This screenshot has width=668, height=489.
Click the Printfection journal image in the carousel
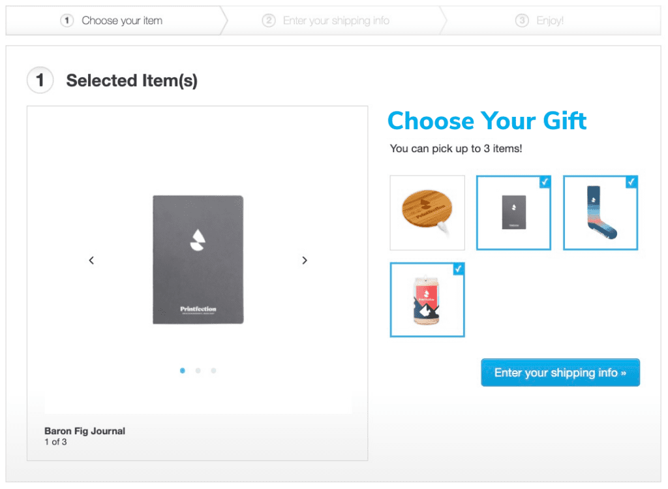point(198,259)
